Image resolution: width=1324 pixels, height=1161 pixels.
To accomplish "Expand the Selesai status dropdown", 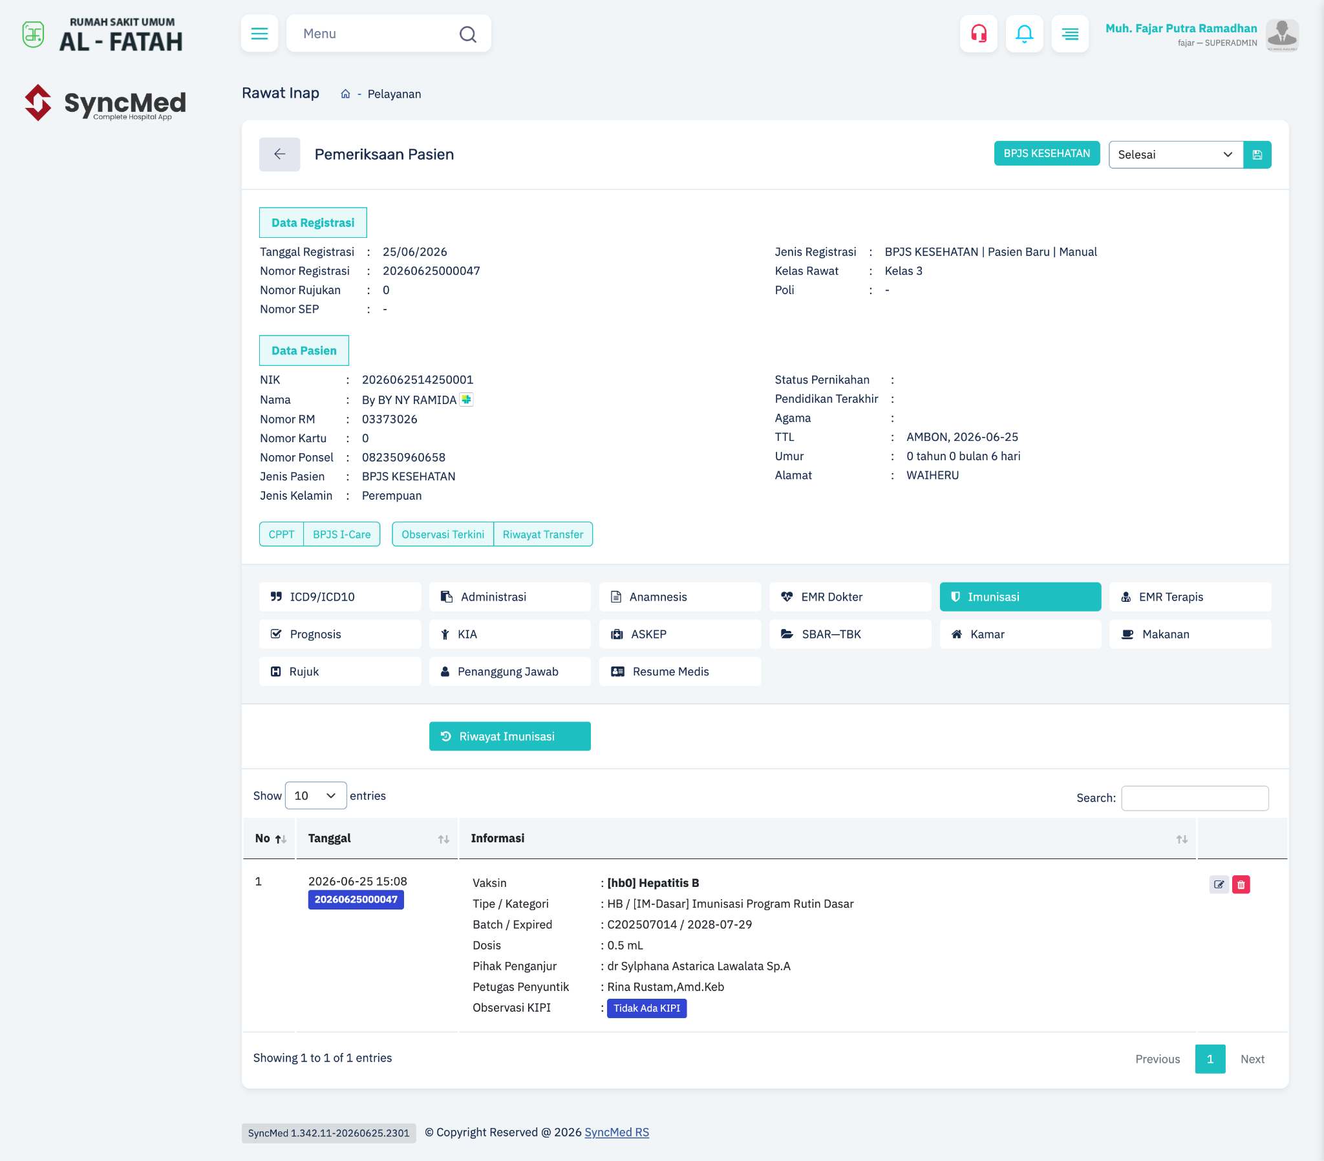I will point(1176,155).
